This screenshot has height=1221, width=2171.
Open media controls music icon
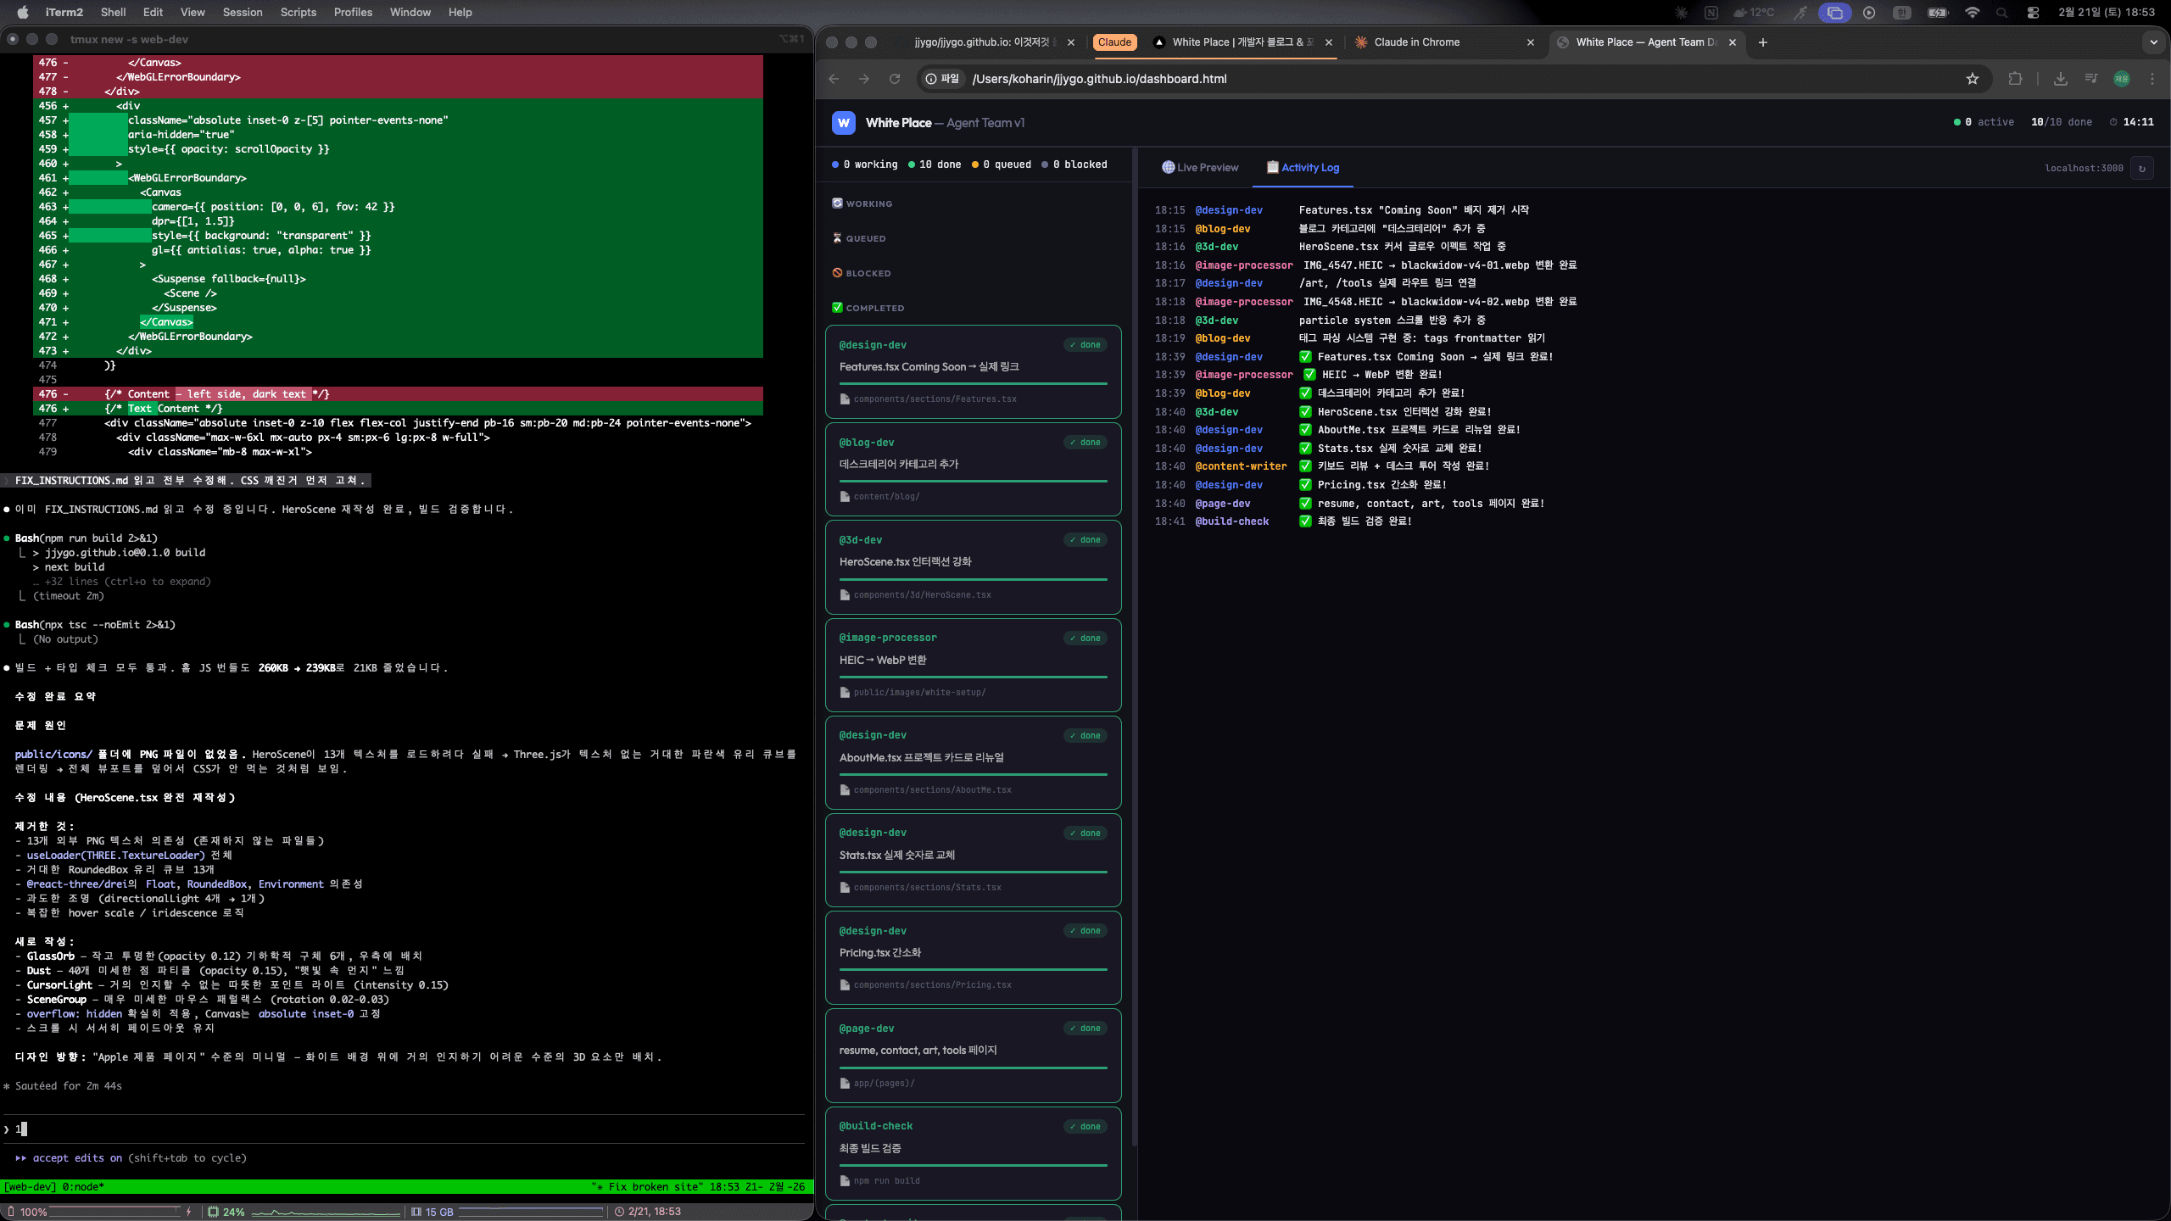(2091, 79)
